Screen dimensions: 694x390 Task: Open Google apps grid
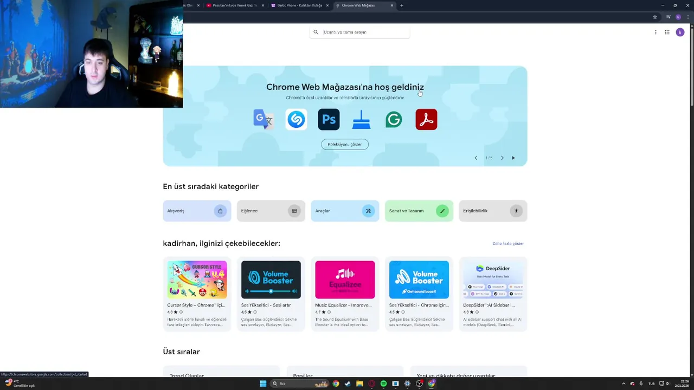tap(667, 32)
